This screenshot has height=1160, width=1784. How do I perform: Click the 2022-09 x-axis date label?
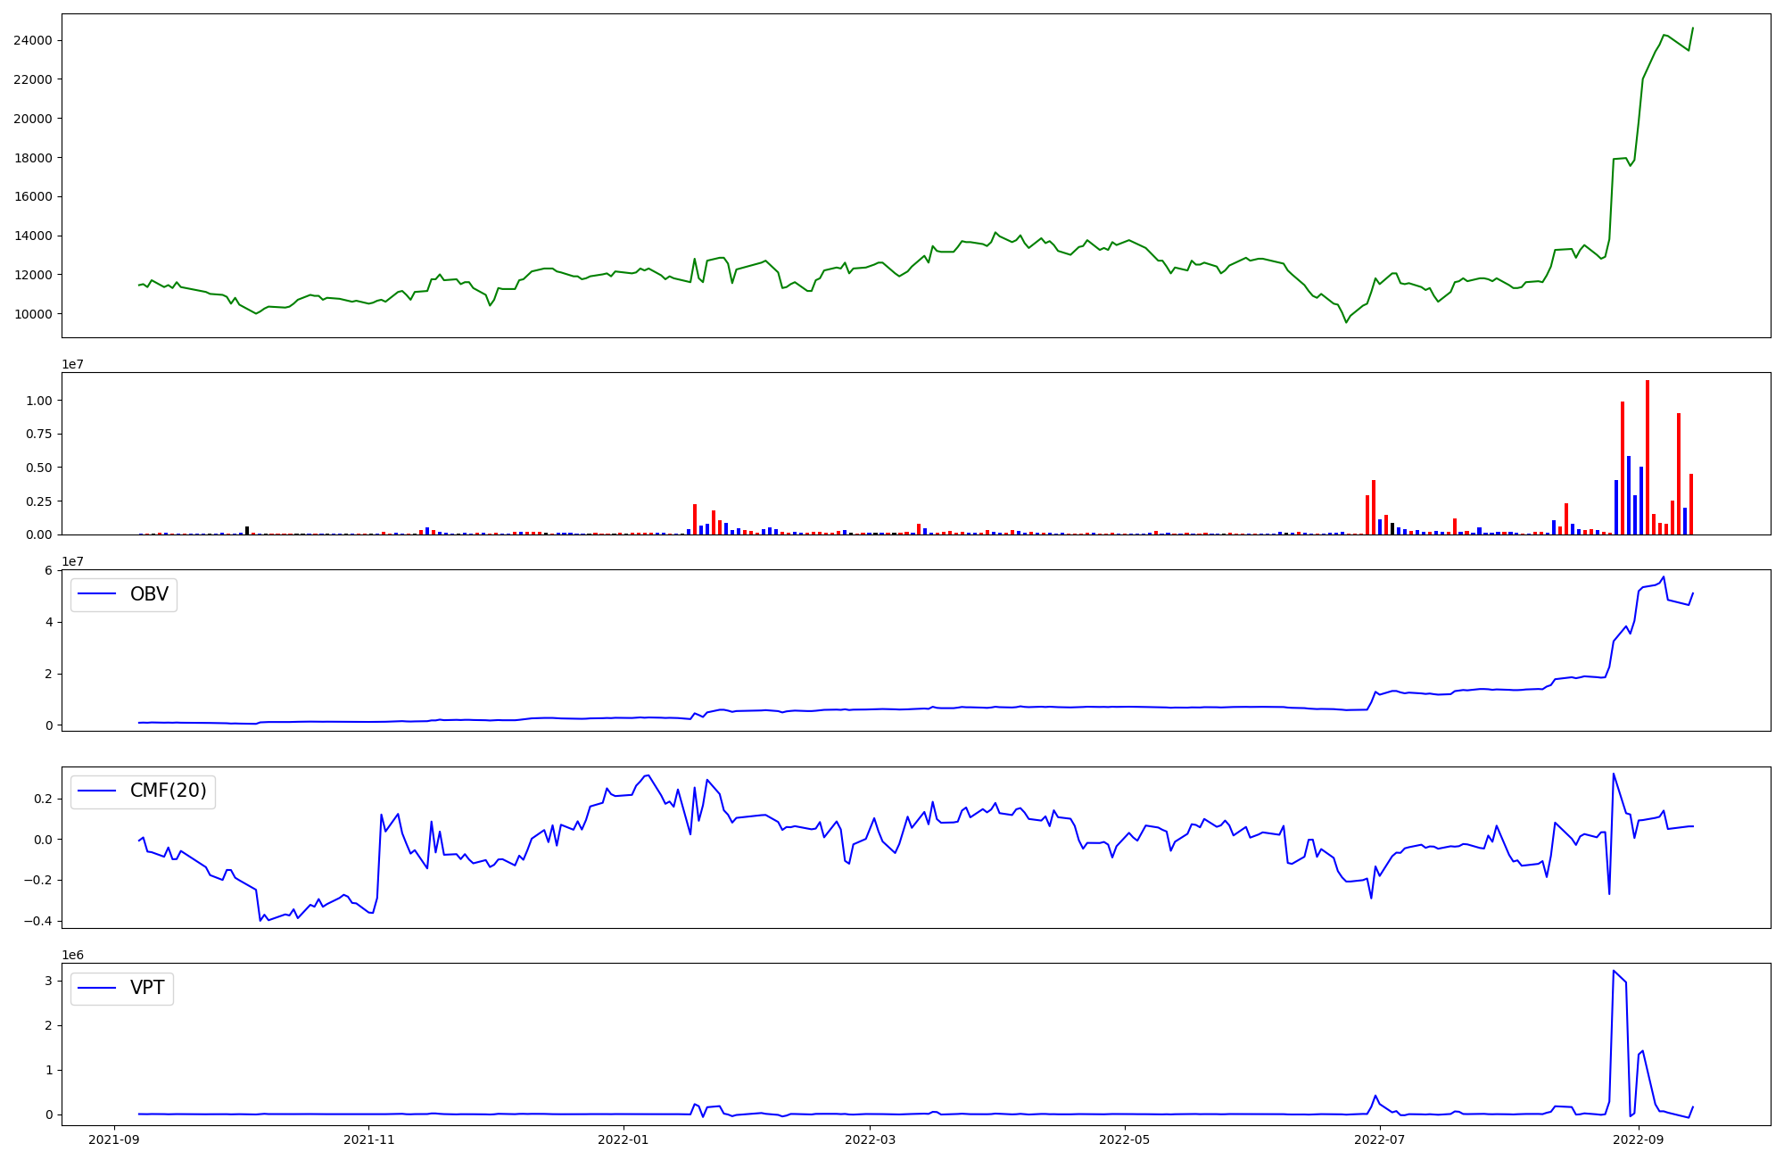tap(1638, 1139)
